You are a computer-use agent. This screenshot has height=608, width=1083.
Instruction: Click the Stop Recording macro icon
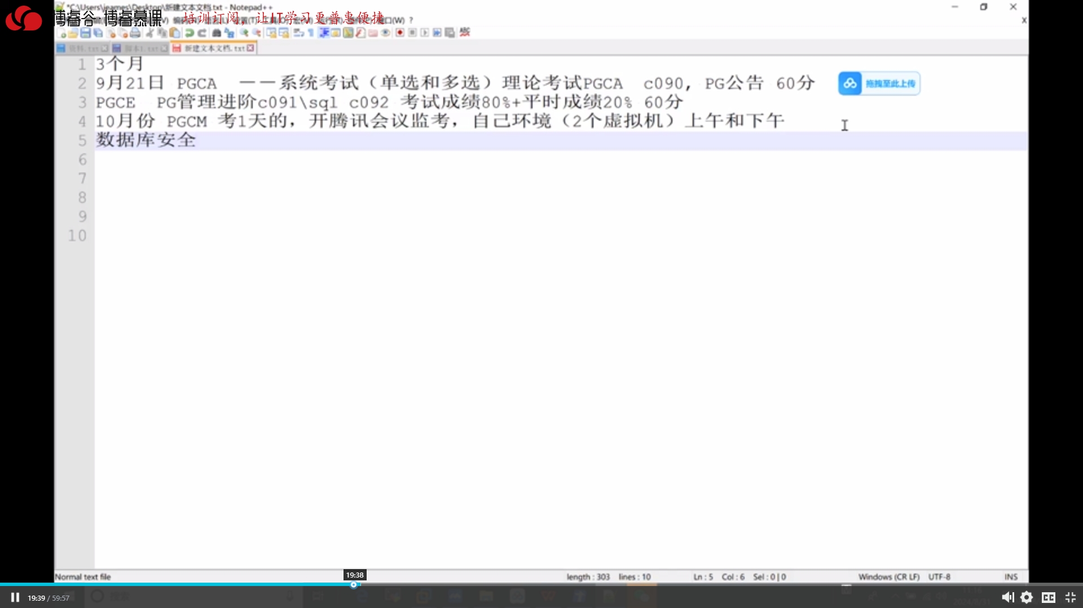[x=412, y=33]
